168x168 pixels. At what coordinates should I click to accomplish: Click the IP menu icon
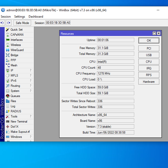[8, 70]
